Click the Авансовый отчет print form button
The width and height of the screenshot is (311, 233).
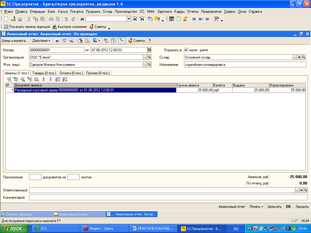(x=232, y=206)
